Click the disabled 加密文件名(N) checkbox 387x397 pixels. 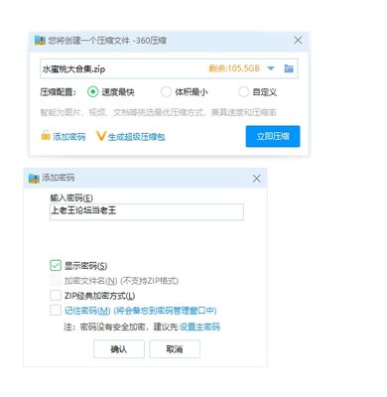(56, 281)
